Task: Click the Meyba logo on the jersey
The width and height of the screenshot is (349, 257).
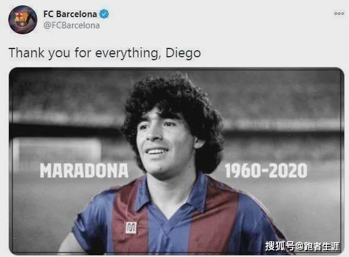Action: tap(131, 227)
